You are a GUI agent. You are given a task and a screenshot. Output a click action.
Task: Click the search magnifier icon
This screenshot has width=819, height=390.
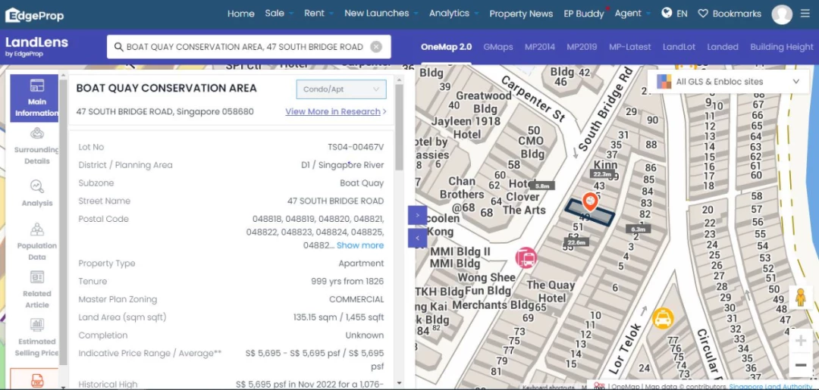tap(118, 47)
